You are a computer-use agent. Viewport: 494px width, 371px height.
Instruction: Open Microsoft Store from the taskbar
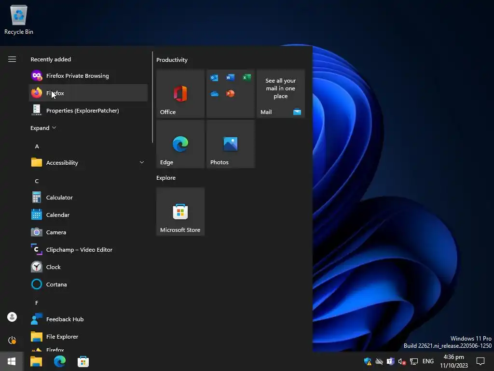[83, 361]
